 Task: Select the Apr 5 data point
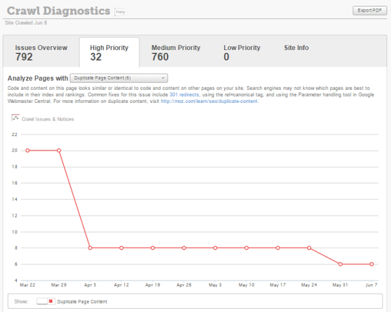click(91, 248)
